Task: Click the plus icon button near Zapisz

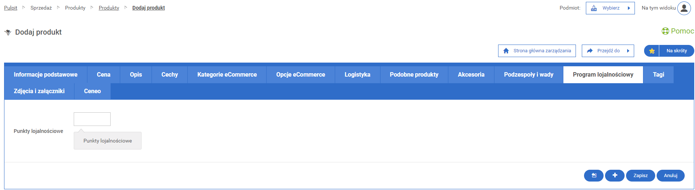Action: coord(615,176)
